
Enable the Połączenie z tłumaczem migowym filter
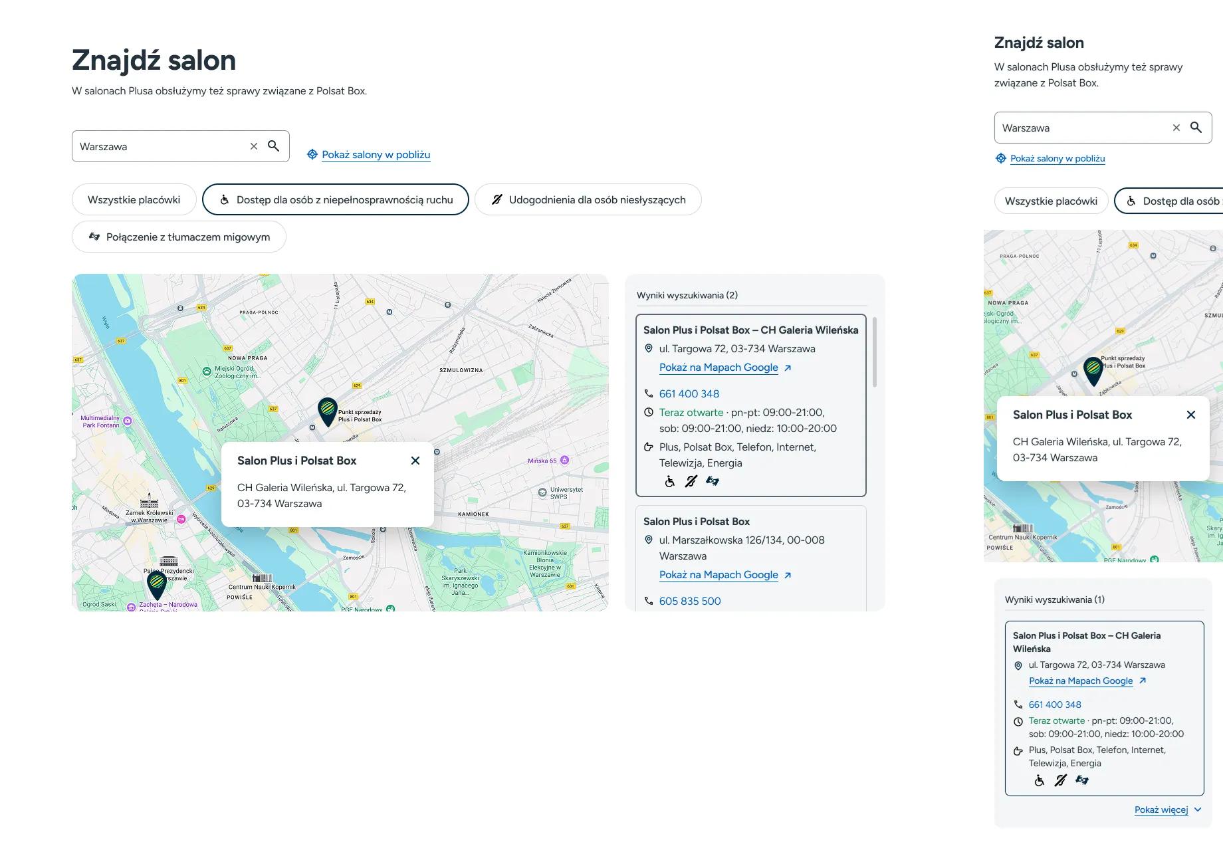[x=178, y=237]
